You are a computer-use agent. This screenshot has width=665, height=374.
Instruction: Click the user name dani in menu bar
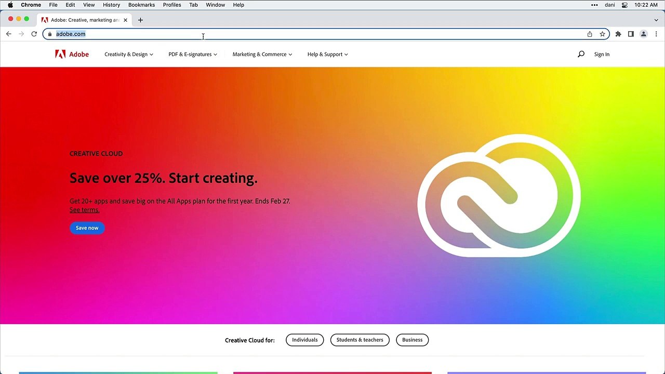[x=610, y=5]
